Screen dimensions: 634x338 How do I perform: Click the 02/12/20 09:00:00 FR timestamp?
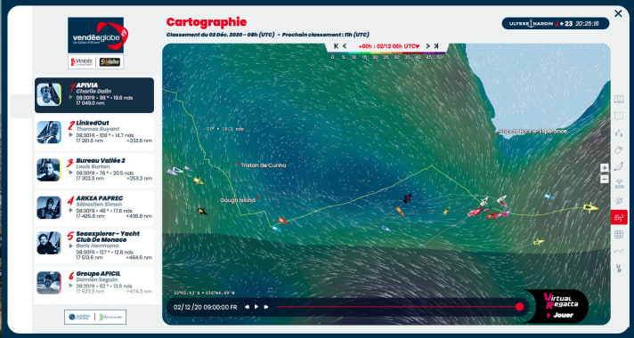click(x=206, y=307)
